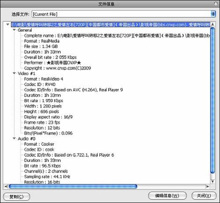Select the 'Format : RealMedia' row

point(42,41)
